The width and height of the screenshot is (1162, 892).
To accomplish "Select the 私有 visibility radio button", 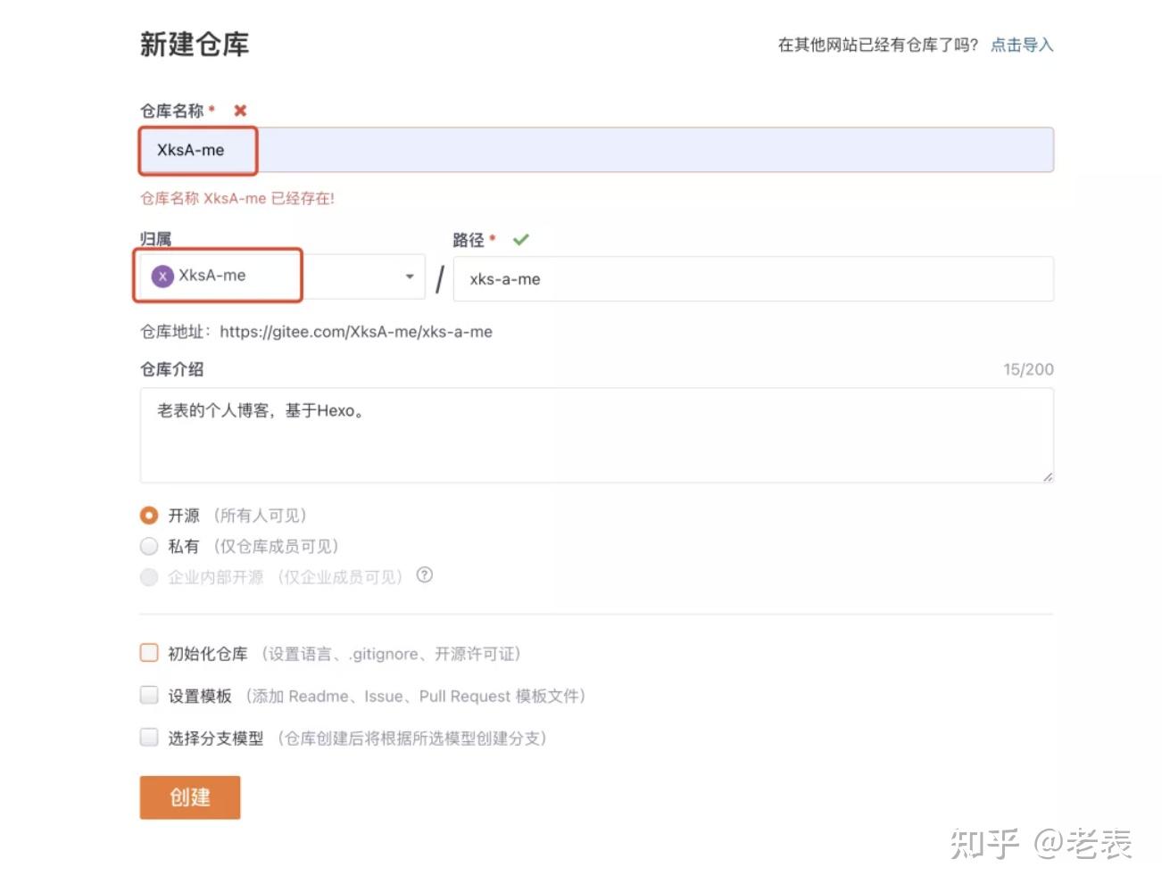I will tap(149, 546).
